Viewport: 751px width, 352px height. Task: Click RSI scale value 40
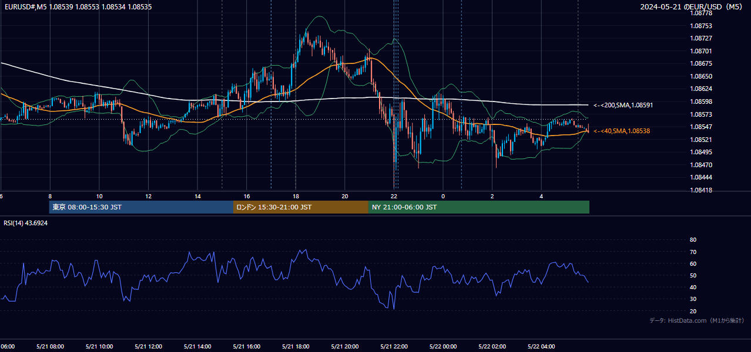693,287
